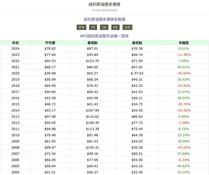This screenshot has height=175, width=209.
Task: Select the 10年 chart range button
Action: tap(127, 27)
